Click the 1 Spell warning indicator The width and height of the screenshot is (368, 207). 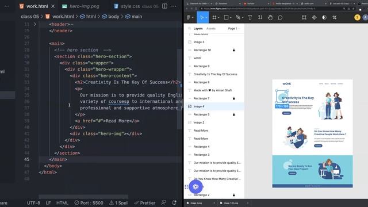pyautogui.click(x=119, y=203)
